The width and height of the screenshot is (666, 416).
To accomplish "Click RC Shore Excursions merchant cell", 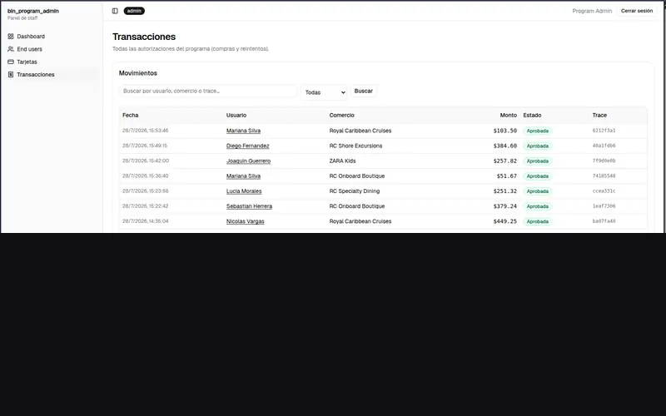I will point(355,146).
